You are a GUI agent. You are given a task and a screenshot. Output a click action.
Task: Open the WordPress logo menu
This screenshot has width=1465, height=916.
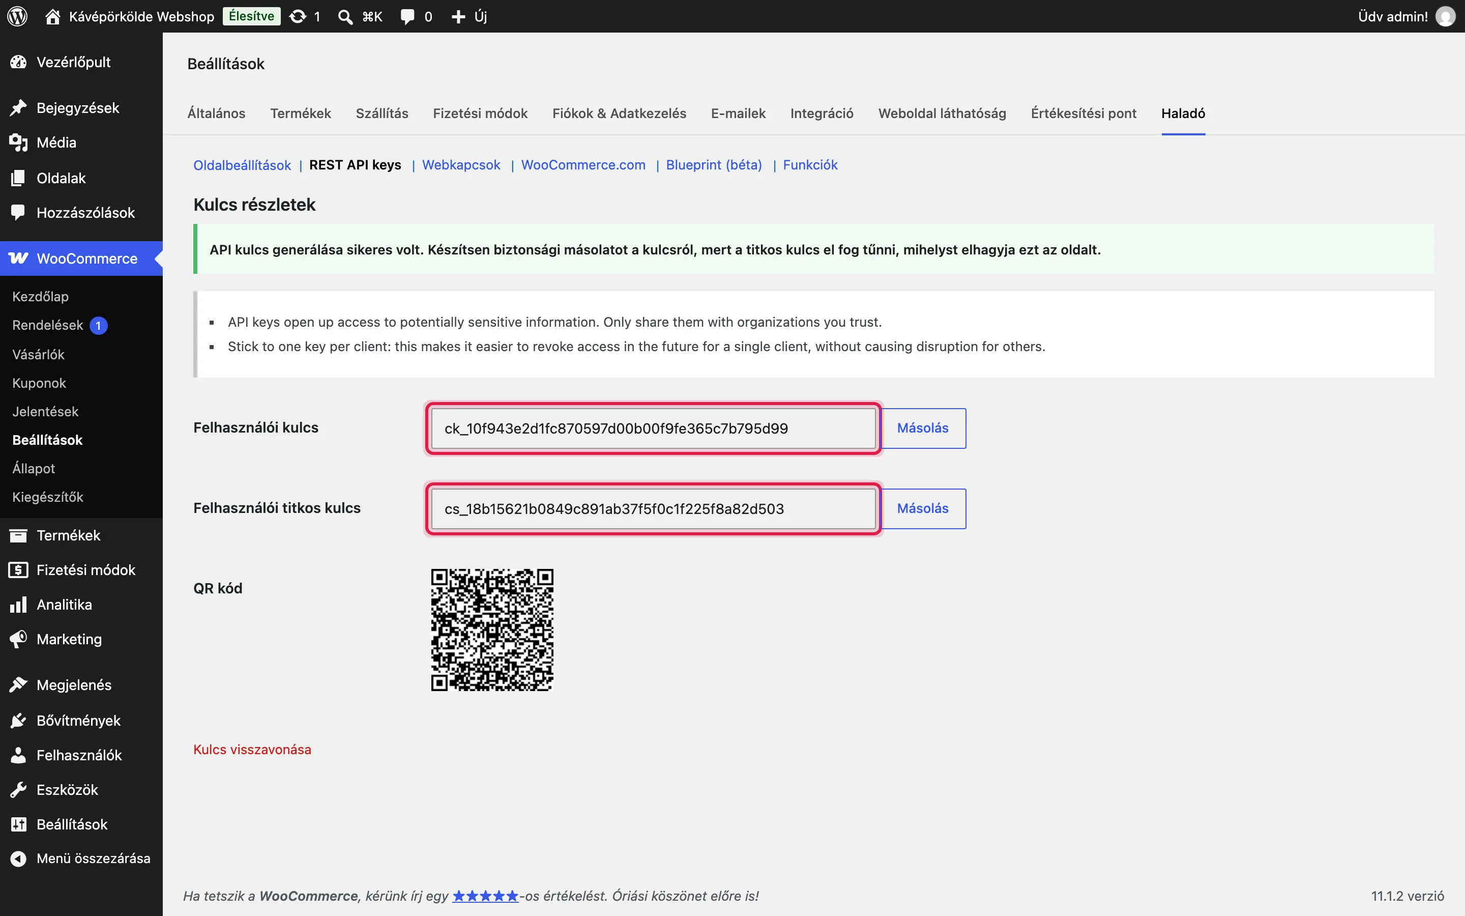click(18, 16)
